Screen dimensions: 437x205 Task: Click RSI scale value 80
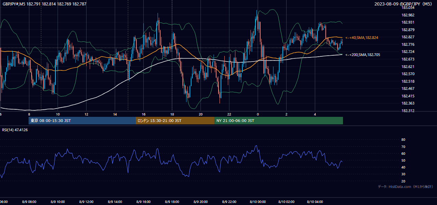(403, 140)
